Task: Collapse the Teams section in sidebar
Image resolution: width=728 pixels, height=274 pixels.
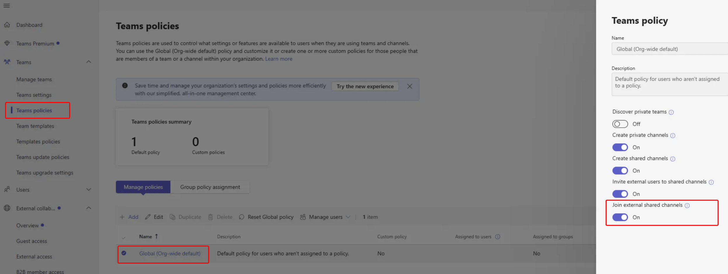Action: [x=89, y=62]
